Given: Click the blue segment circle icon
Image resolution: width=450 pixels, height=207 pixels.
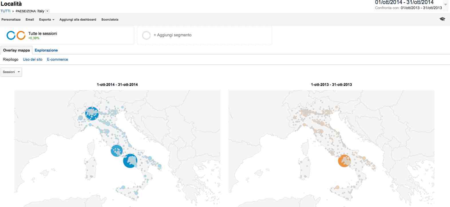Looking at the screenshot, I should [x=11, y=35].
